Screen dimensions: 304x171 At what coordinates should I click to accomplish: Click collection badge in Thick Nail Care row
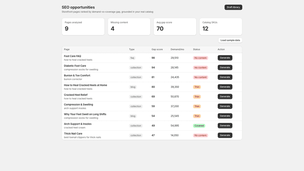136,135
